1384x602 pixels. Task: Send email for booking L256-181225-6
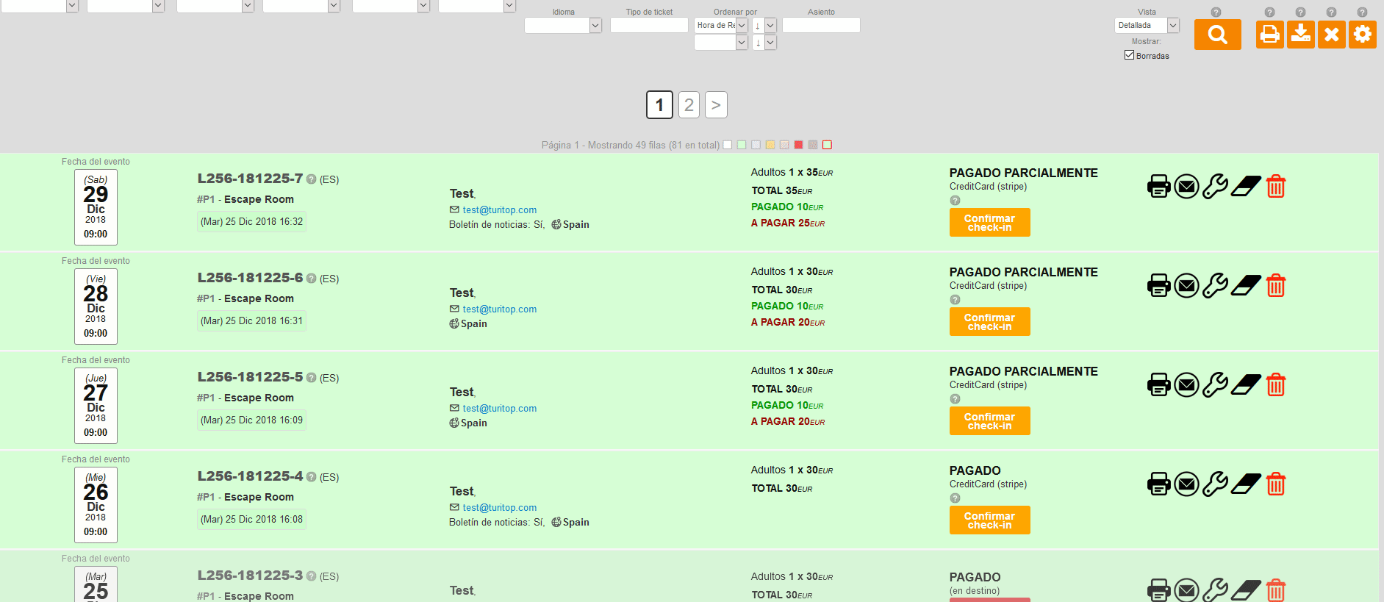pos(1186,286)
